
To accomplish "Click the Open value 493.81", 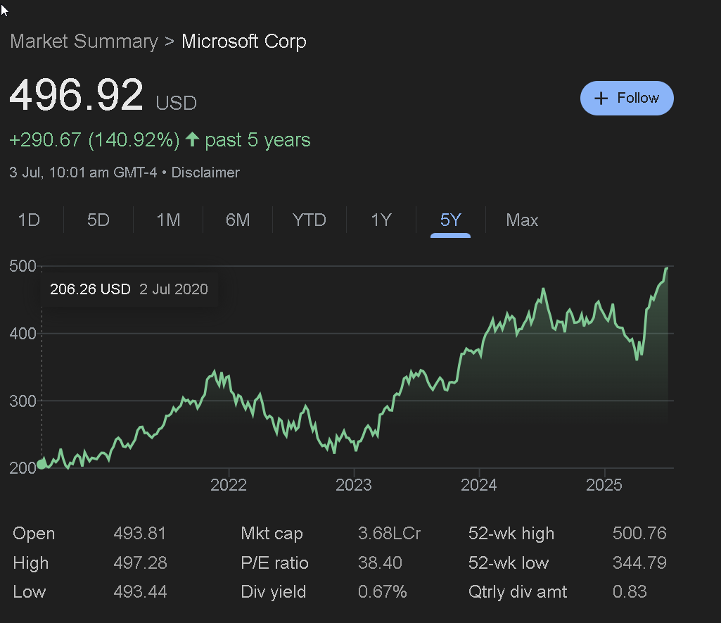I will pos(140,534).
